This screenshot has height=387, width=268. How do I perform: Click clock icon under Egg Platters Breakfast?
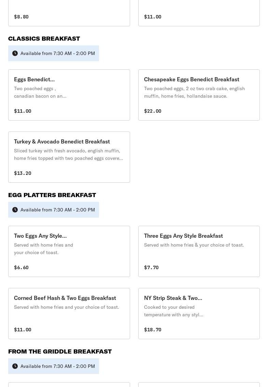[x=15, y=210]
